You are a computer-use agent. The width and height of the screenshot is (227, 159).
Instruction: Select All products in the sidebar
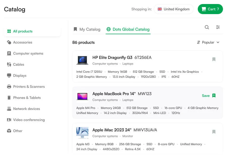point(32,31)
